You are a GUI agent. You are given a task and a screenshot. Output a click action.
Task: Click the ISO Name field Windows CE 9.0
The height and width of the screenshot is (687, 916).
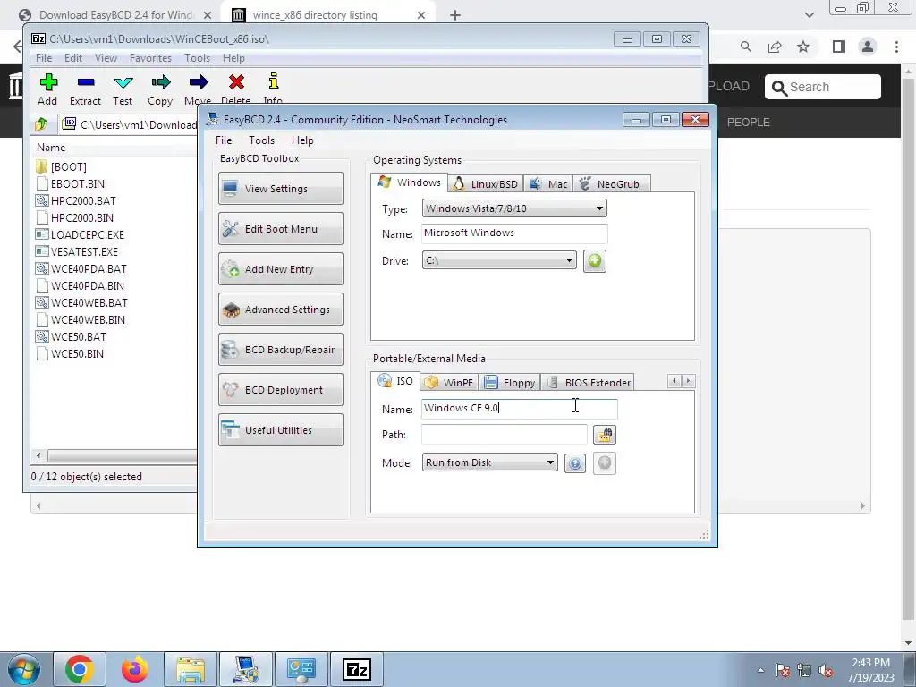tap(520, 408)
